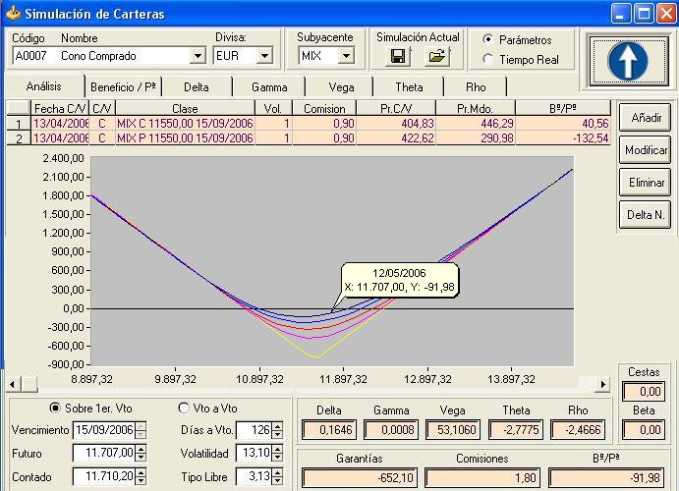Click the Cestas value box
Viewport: 679px width, 491px height.
tap(644, 392)
